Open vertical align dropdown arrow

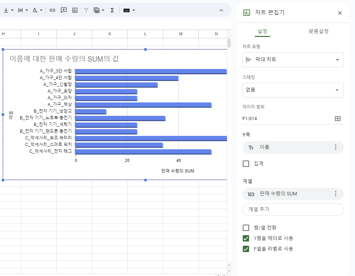point(12,10)
